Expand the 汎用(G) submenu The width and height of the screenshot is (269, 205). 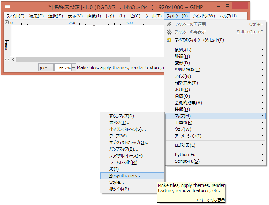click(x=215, y=90)
